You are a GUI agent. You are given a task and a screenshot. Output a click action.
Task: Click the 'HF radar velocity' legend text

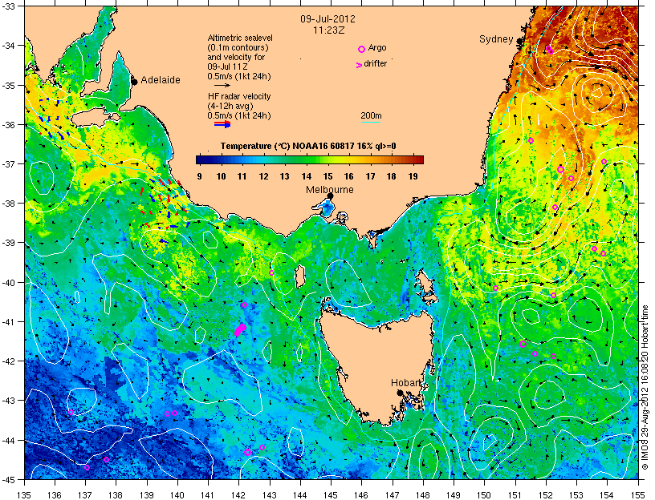point(239,96)
